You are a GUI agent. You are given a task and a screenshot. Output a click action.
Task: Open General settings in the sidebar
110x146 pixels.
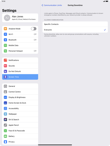pyautogui.click(x=20, y=86)
